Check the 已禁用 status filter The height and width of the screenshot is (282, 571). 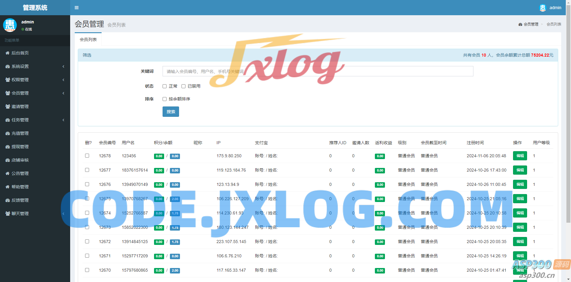(x=183, y=86)
